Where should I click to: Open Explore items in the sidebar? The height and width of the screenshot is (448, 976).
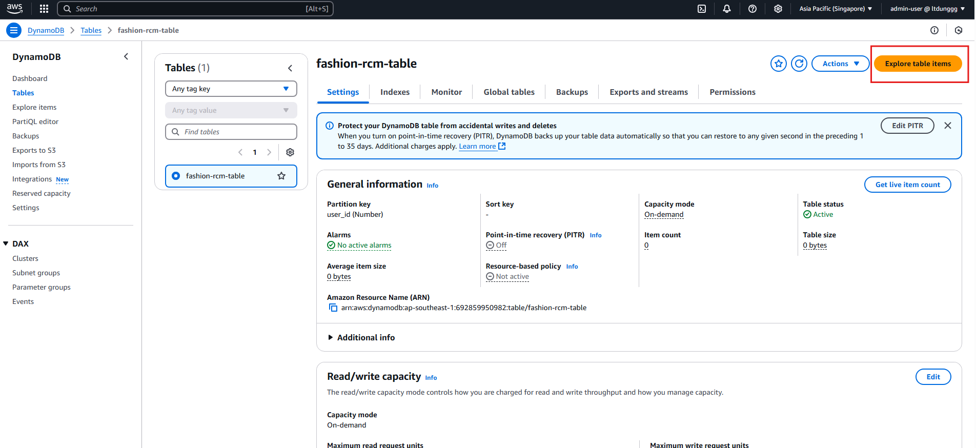(34, 107)
